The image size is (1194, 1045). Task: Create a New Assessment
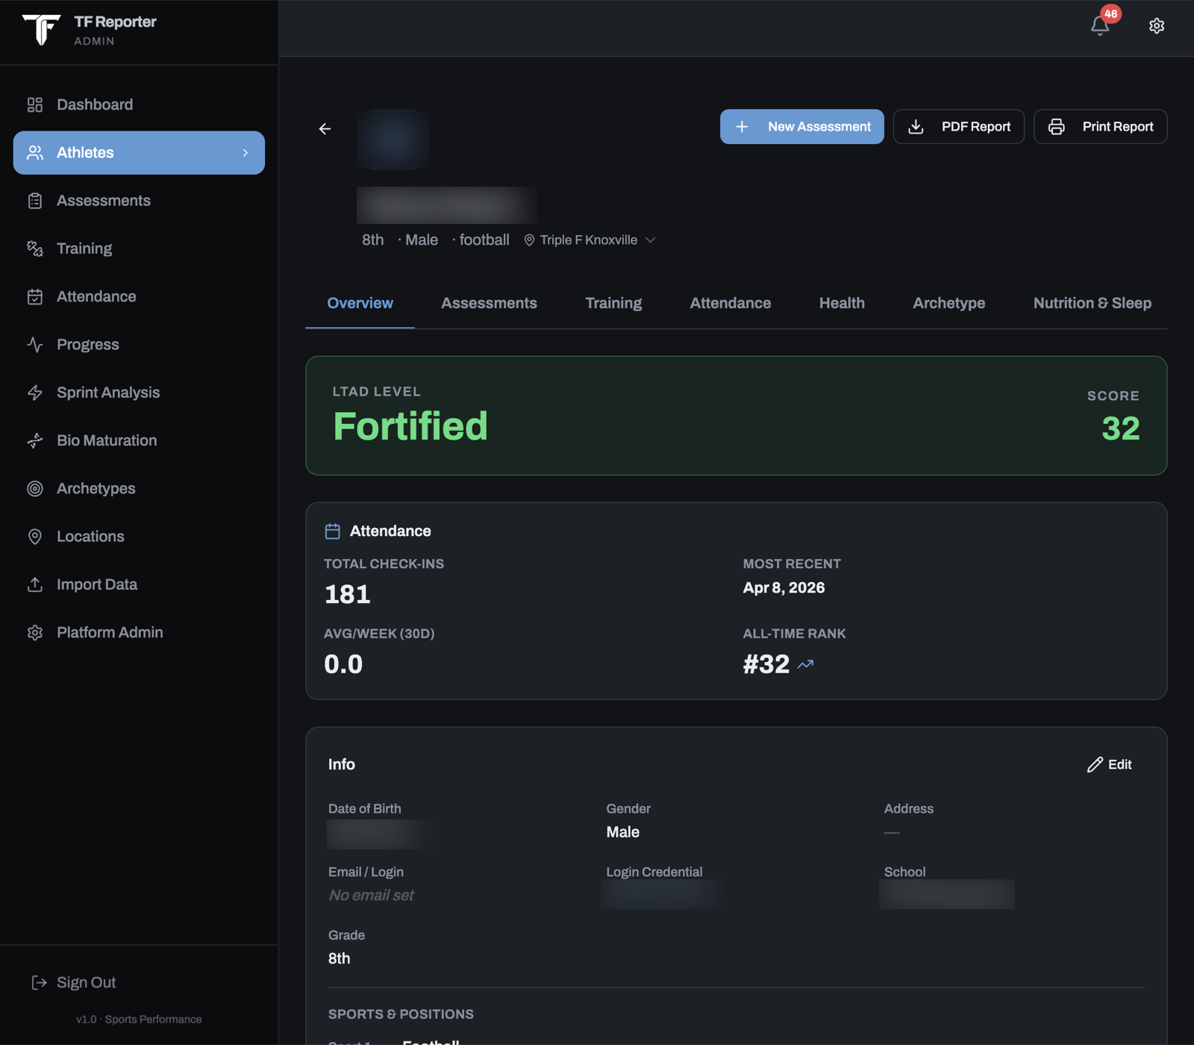coord(801,127)
